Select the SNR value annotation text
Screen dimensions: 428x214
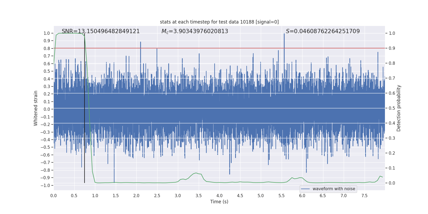[101, 31]
